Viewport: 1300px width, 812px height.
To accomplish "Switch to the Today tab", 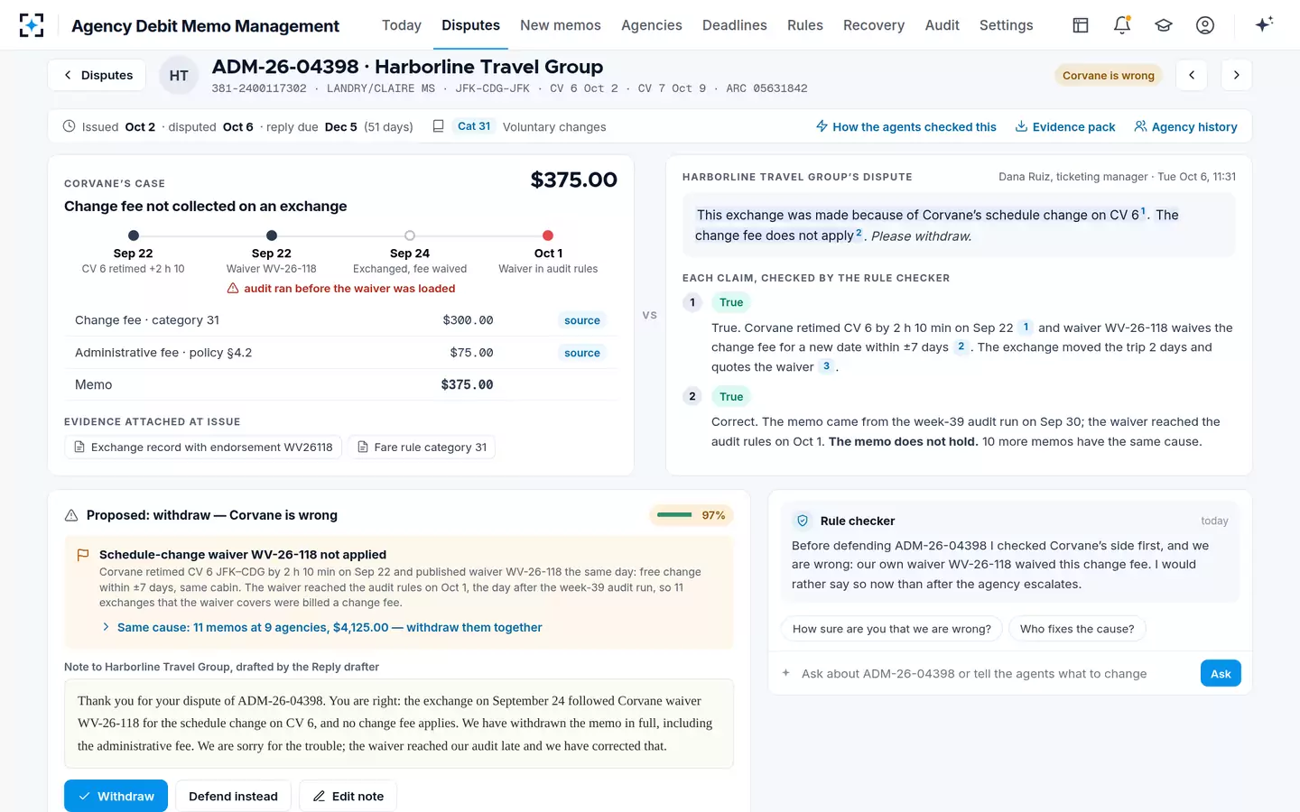I will 402,25.
